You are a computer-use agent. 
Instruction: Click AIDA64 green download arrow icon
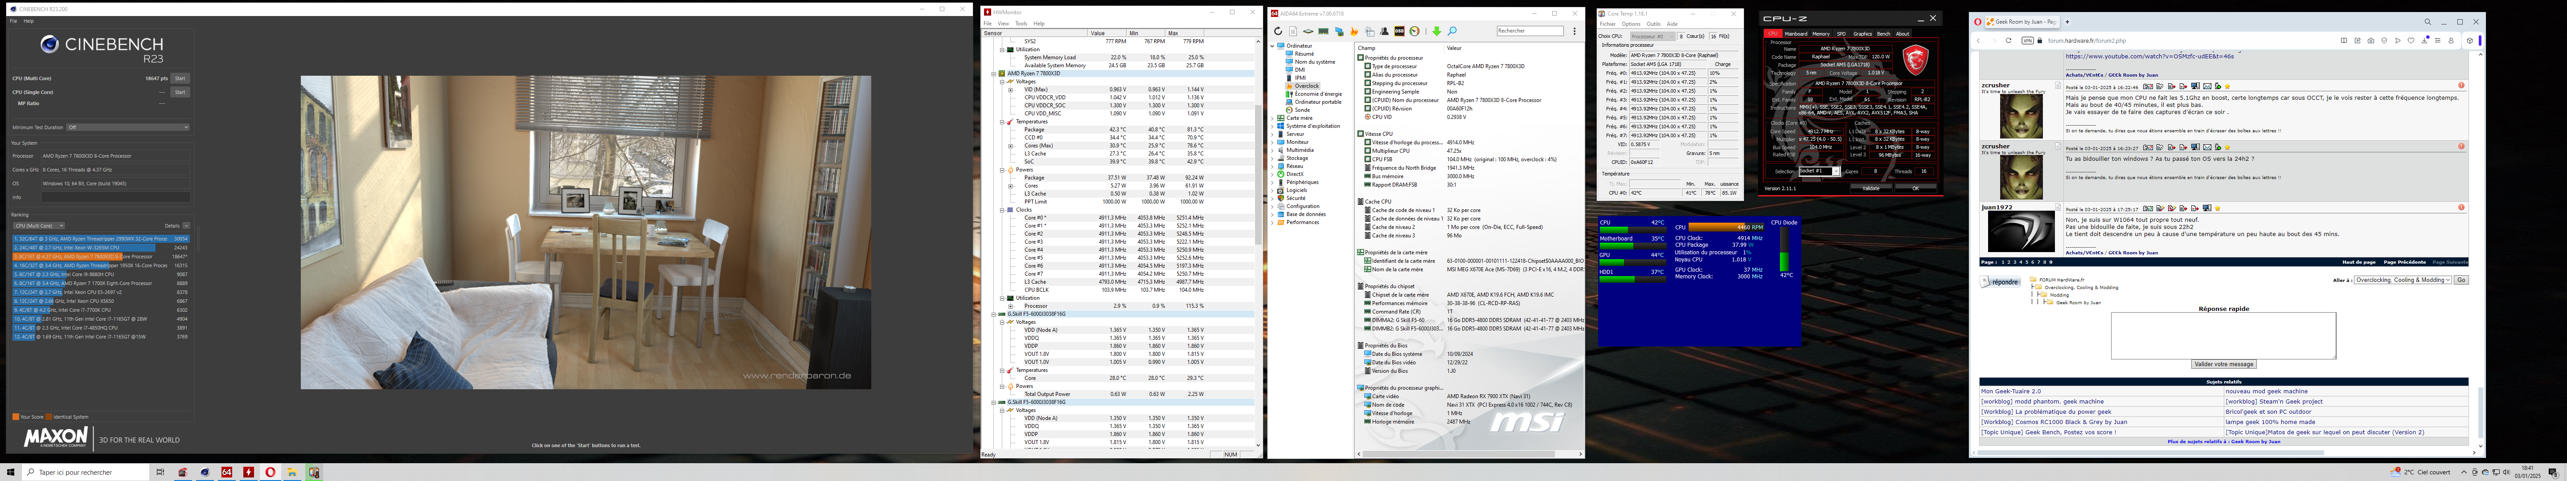coord(1437,31)
